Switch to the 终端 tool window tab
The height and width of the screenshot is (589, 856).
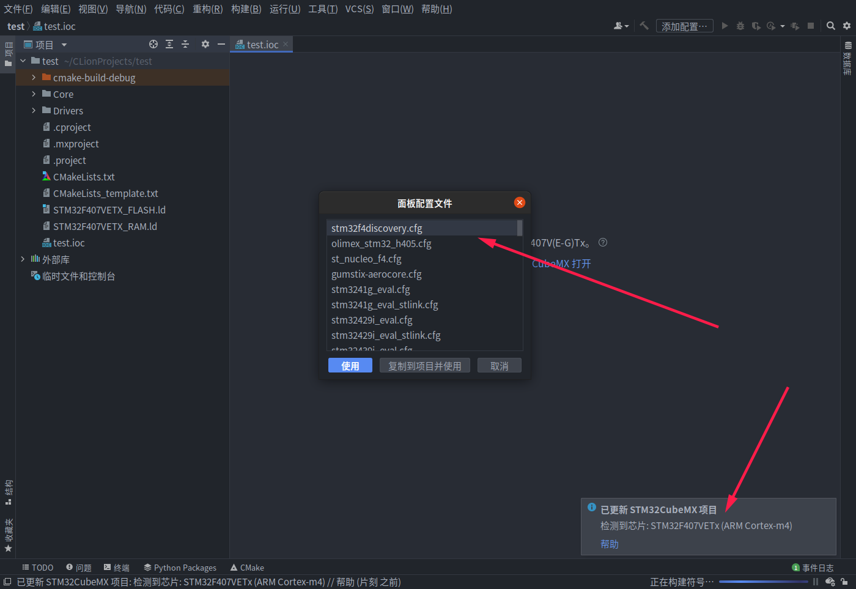tap(116, 568)
